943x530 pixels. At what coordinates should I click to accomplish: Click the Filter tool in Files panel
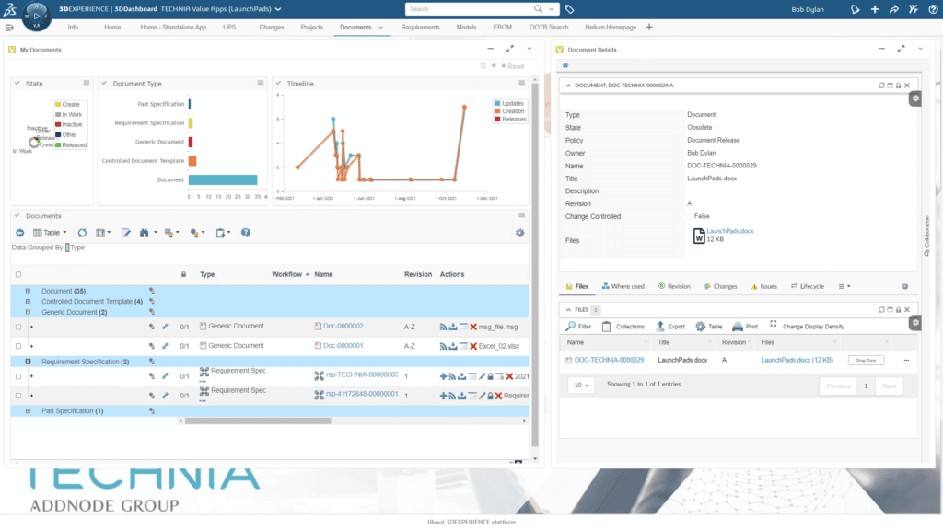(x=578, y=327)
